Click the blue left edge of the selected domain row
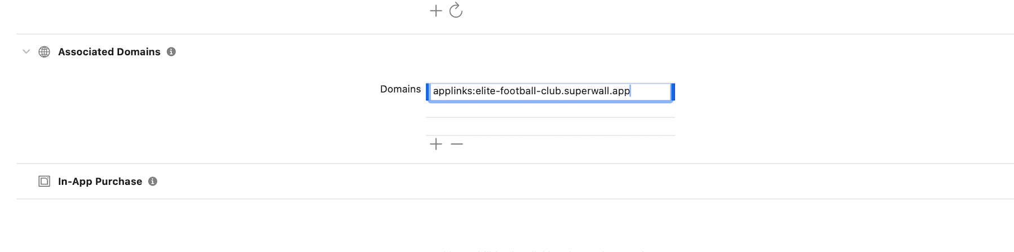 [428, 91]
